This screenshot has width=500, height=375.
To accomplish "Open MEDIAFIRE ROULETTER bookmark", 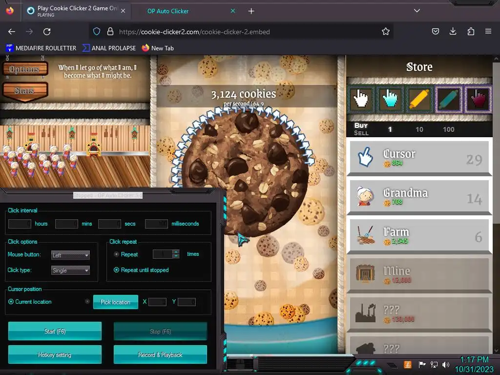I will (41, 48).
